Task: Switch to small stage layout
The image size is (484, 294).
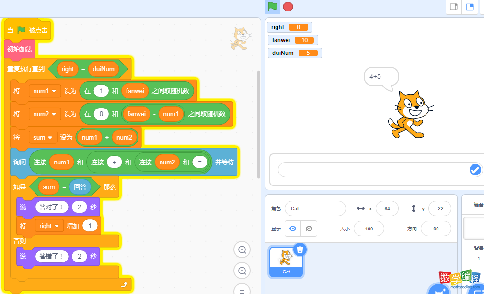Action: (454, 7)
